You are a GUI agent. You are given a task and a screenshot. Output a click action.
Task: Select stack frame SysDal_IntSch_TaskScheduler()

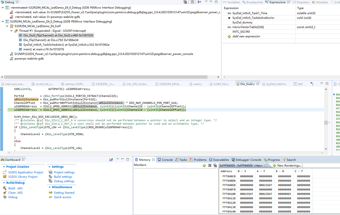(x=66, y=45)
